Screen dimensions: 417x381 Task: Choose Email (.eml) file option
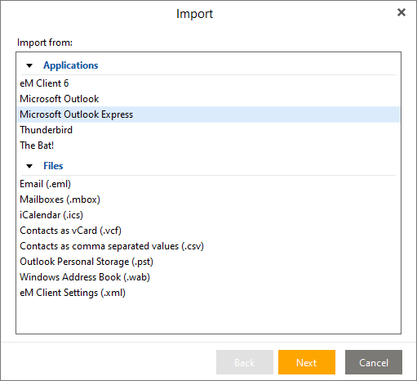click(x=208, y=184)
